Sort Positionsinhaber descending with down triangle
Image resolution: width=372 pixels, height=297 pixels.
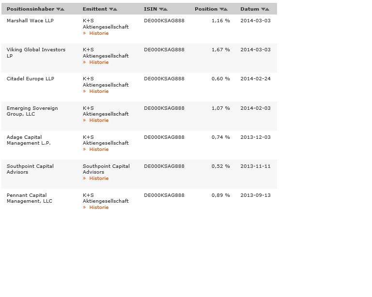pyautogui.click(x=58, y=9)
